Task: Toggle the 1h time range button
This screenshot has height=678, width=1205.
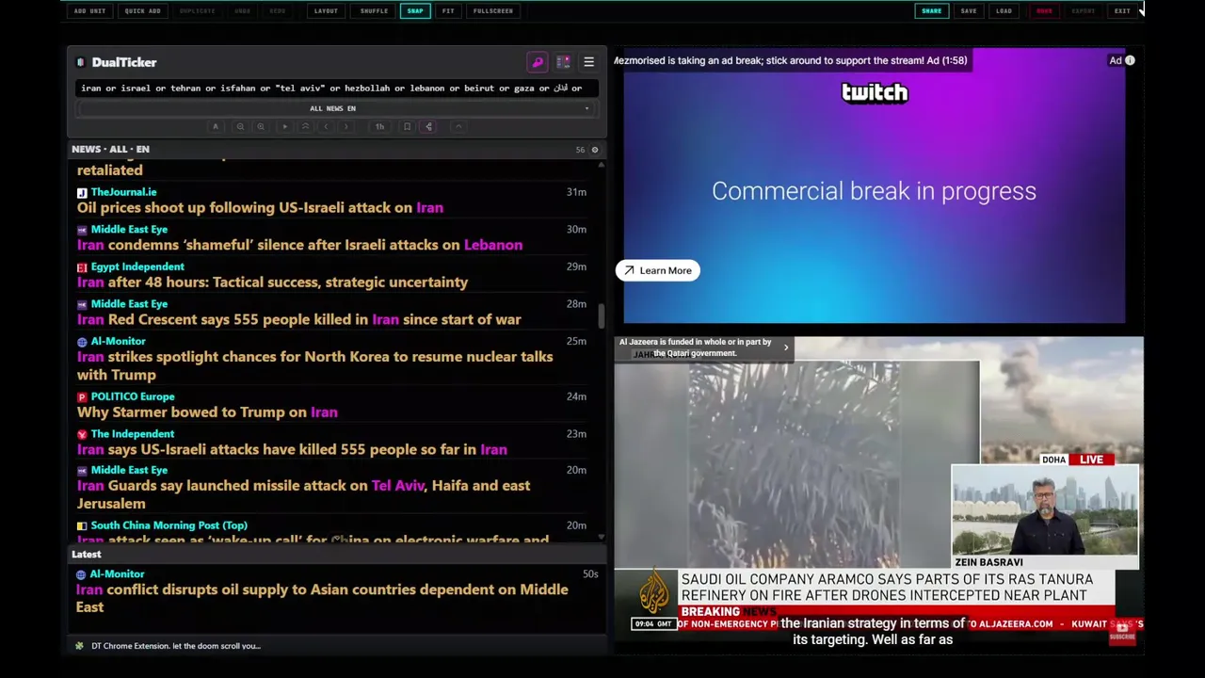Action: (379, 126)
